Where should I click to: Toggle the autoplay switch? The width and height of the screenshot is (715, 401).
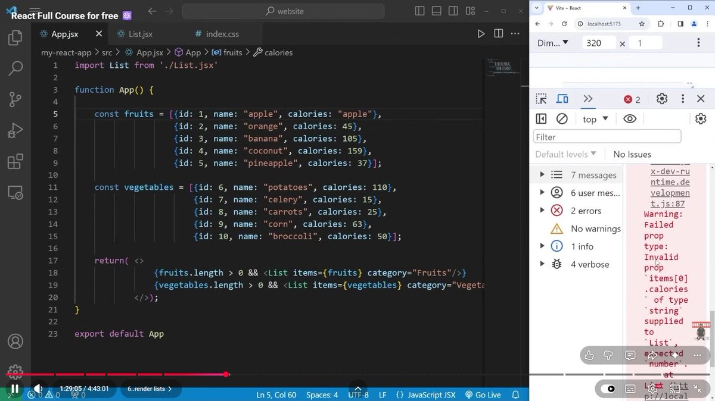(608, 389)
